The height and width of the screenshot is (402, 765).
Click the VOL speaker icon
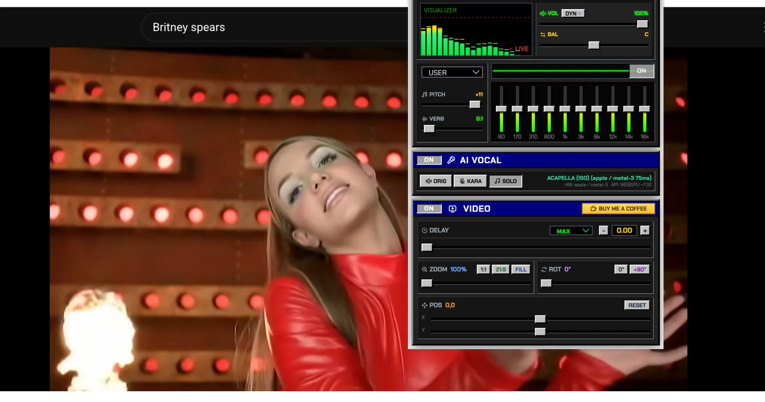pyautogui.click(x=543, y=14)
